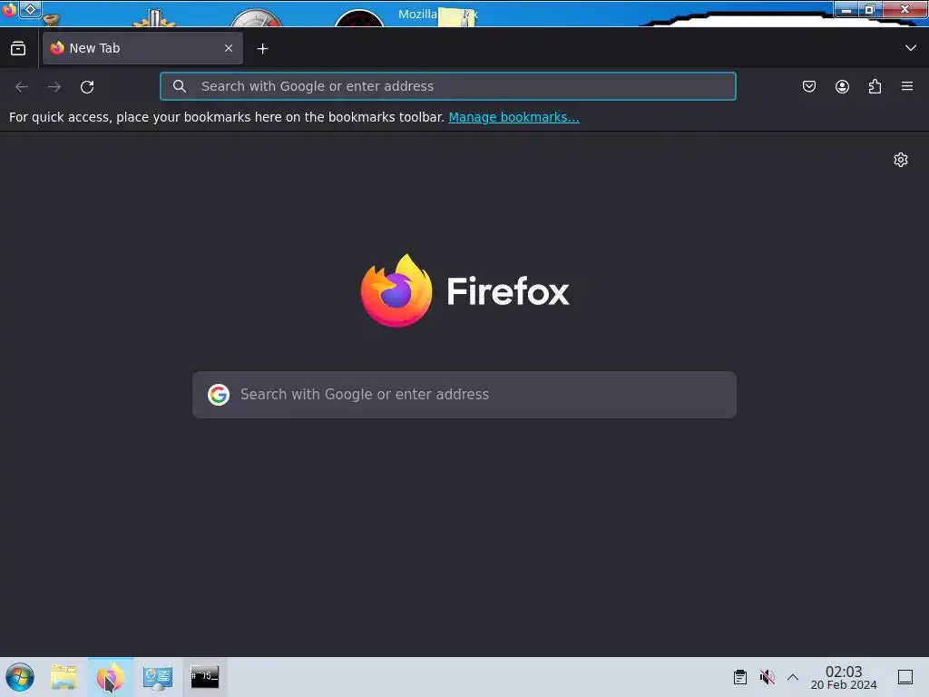
Task: Go forward one page
Action: point(54,86)
